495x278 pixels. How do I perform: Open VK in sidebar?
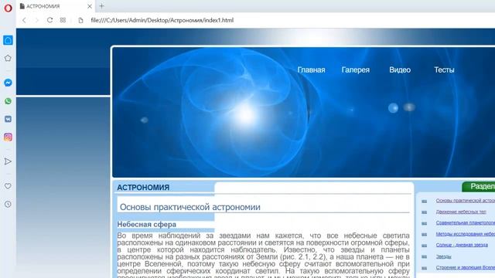click(x=8, y=119)
